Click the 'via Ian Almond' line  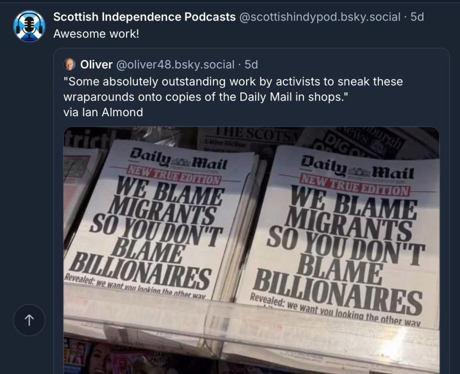(103, 112)
